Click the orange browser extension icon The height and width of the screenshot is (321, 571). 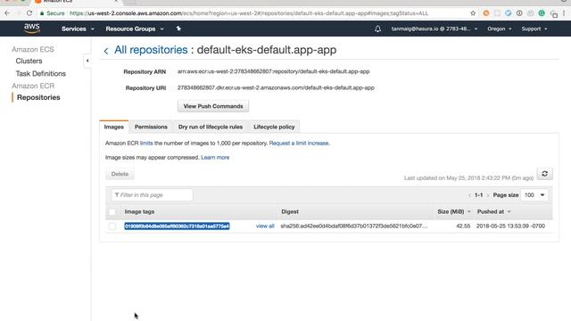point(485,13)
